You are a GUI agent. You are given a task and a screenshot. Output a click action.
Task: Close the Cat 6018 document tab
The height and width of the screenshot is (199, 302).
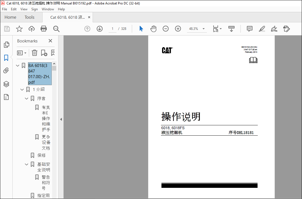89,17
